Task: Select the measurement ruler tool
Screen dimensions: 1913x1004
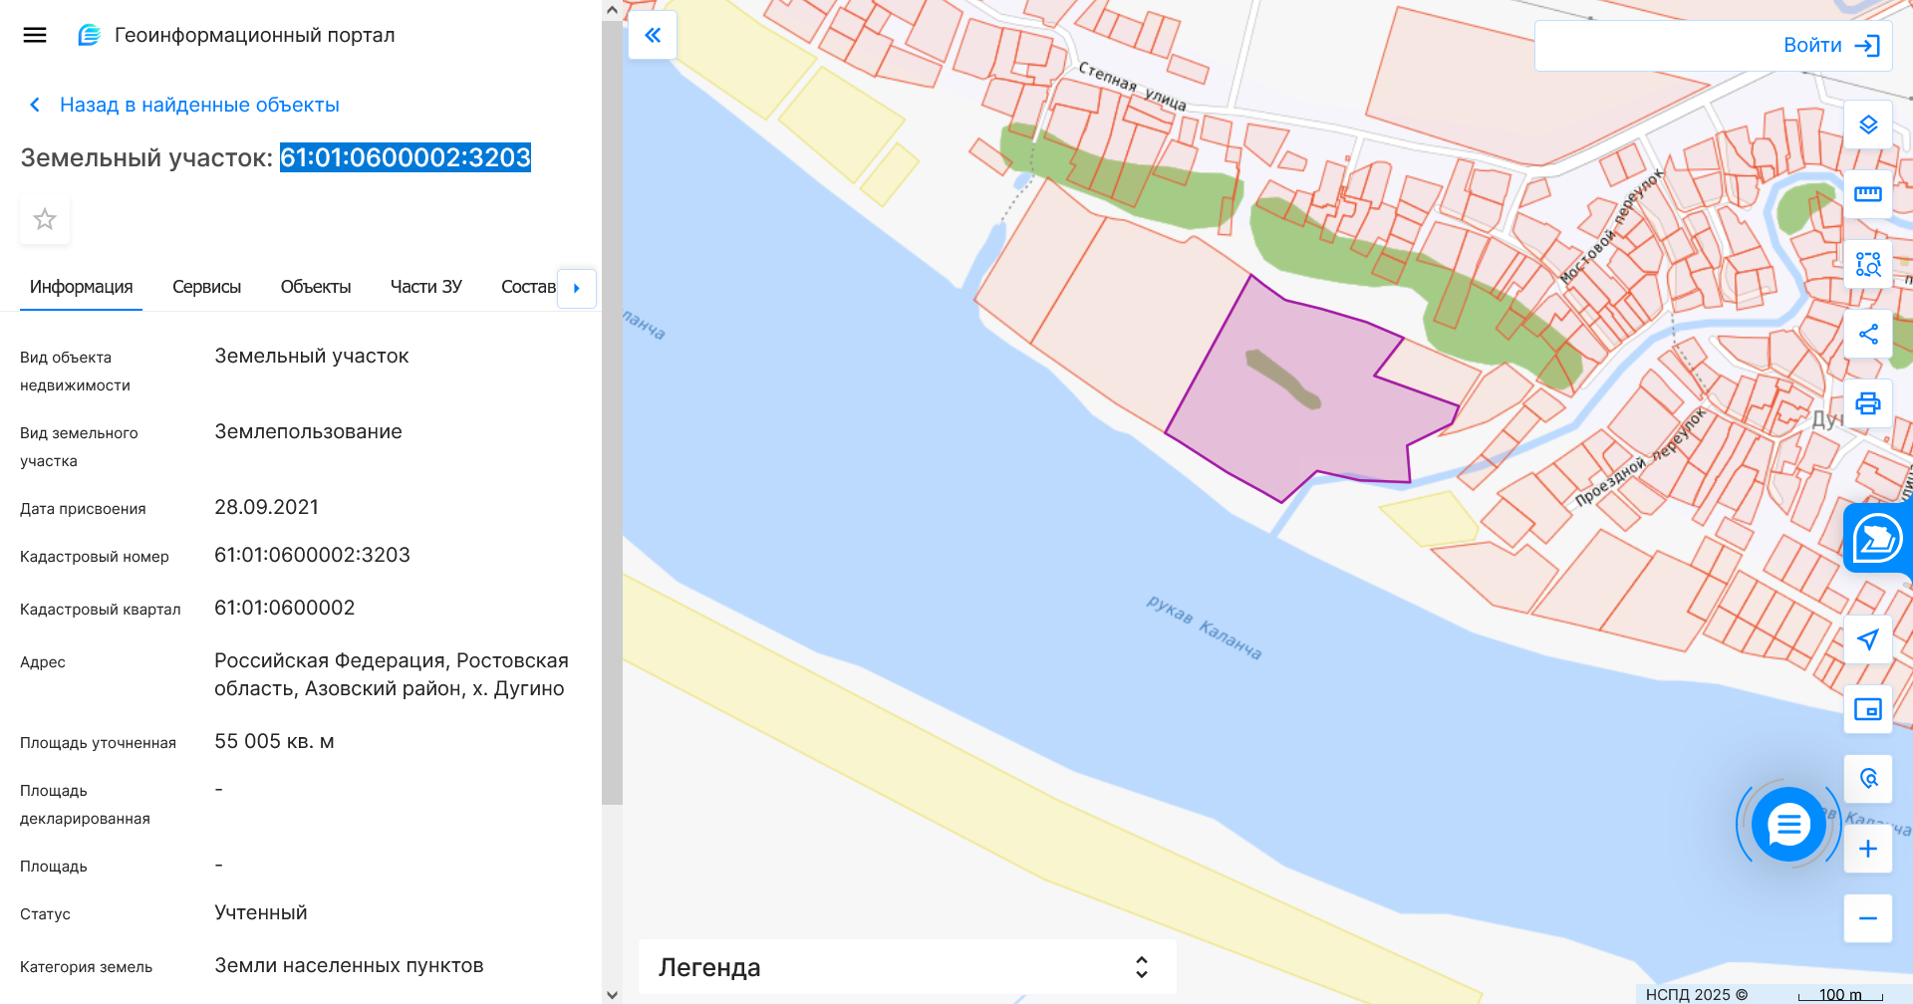Action: (x=1870, y=194)
